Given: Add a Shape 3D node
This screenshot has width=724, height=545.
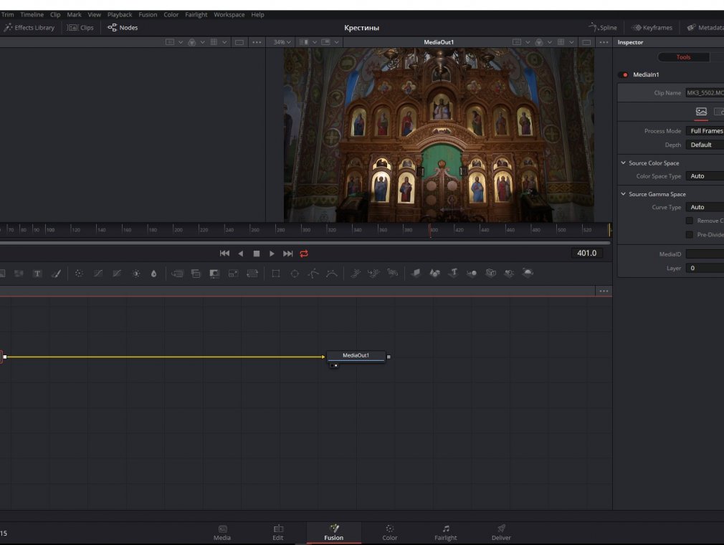Looking at the screenshot, I should [x=434, y=273].
